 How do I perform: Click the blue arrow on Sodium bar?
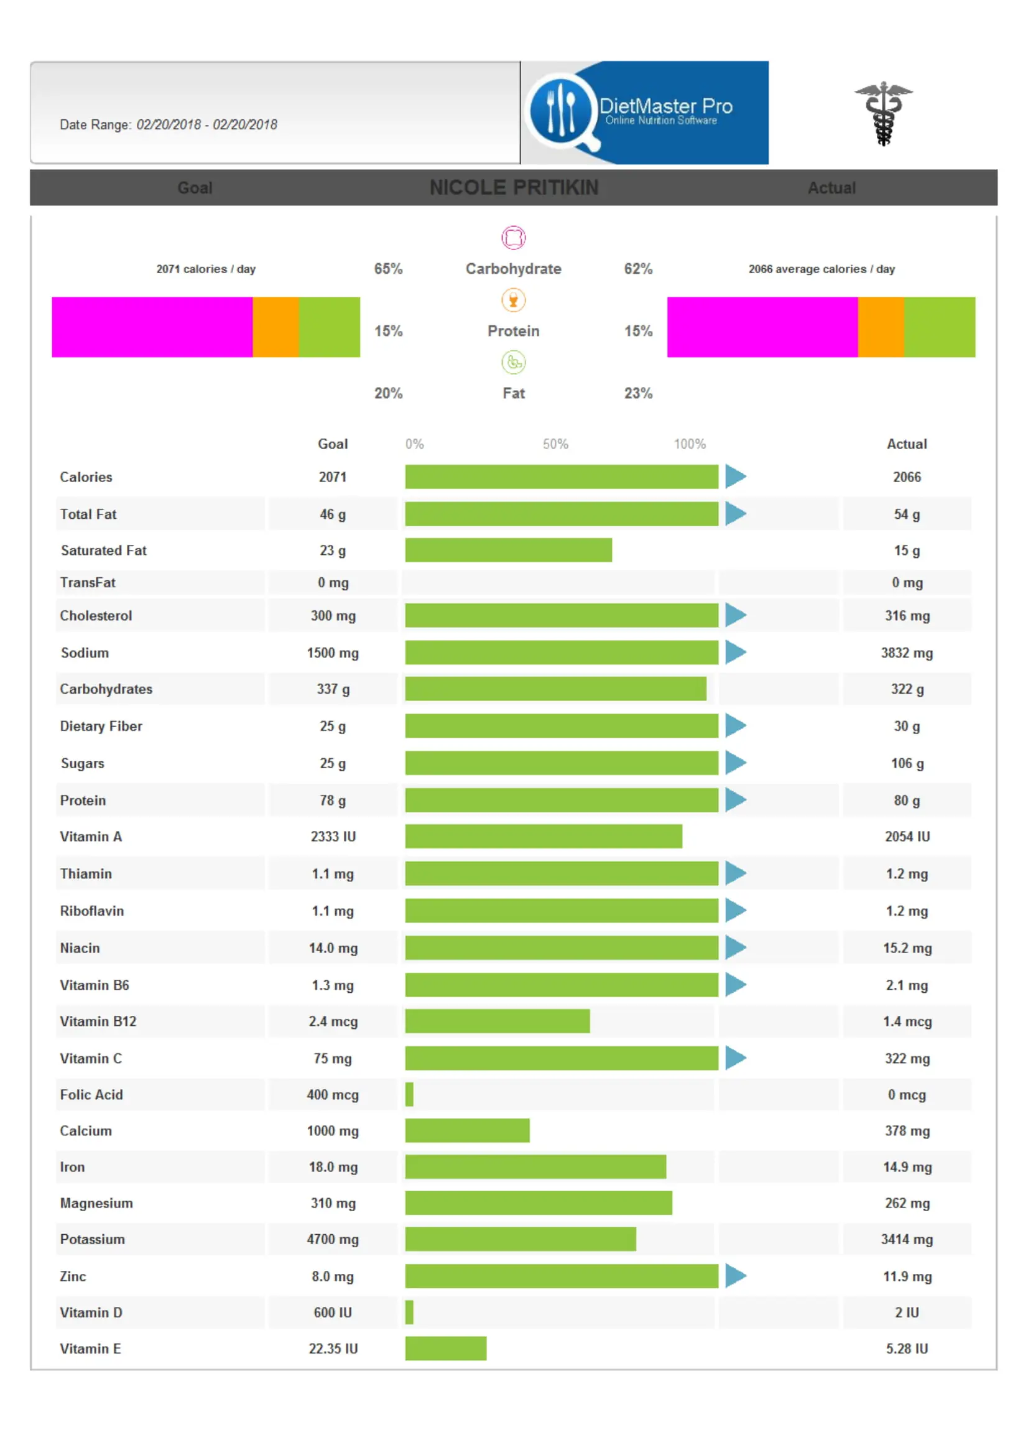pyautogui.click(x=734, y=652)
